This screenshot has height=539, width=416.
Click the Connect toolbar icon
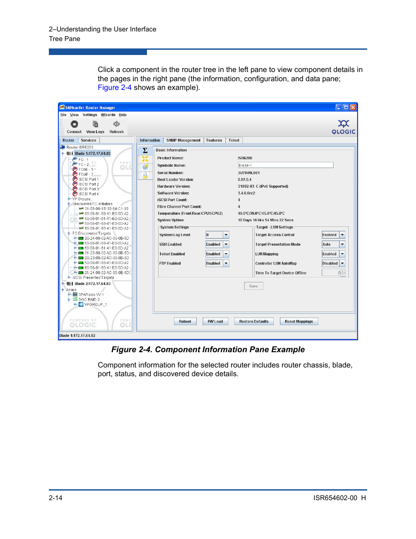pos(74,124)
